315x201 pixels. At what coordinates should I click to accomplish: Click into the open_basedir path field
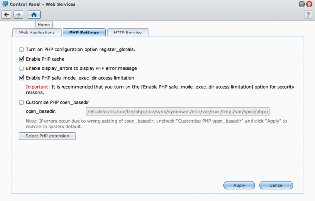(178, 112)
